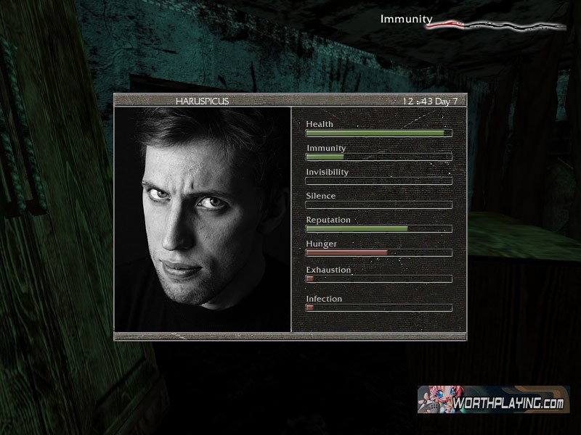Select the empty Invisibility bar
This screenshot has height=435, width=581.
[378, 181]
